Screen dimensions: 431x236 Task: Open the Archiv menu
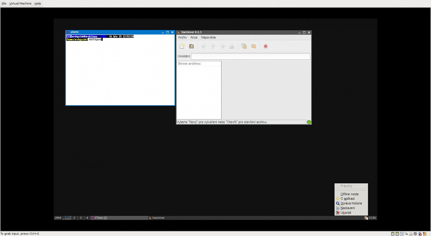(182, 38)
